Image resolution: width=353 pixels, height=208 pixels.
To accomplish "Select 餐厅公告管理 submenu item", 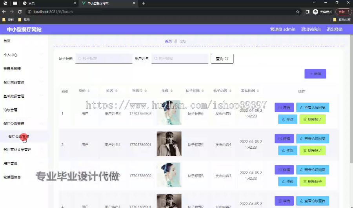I will click(24, 136).
